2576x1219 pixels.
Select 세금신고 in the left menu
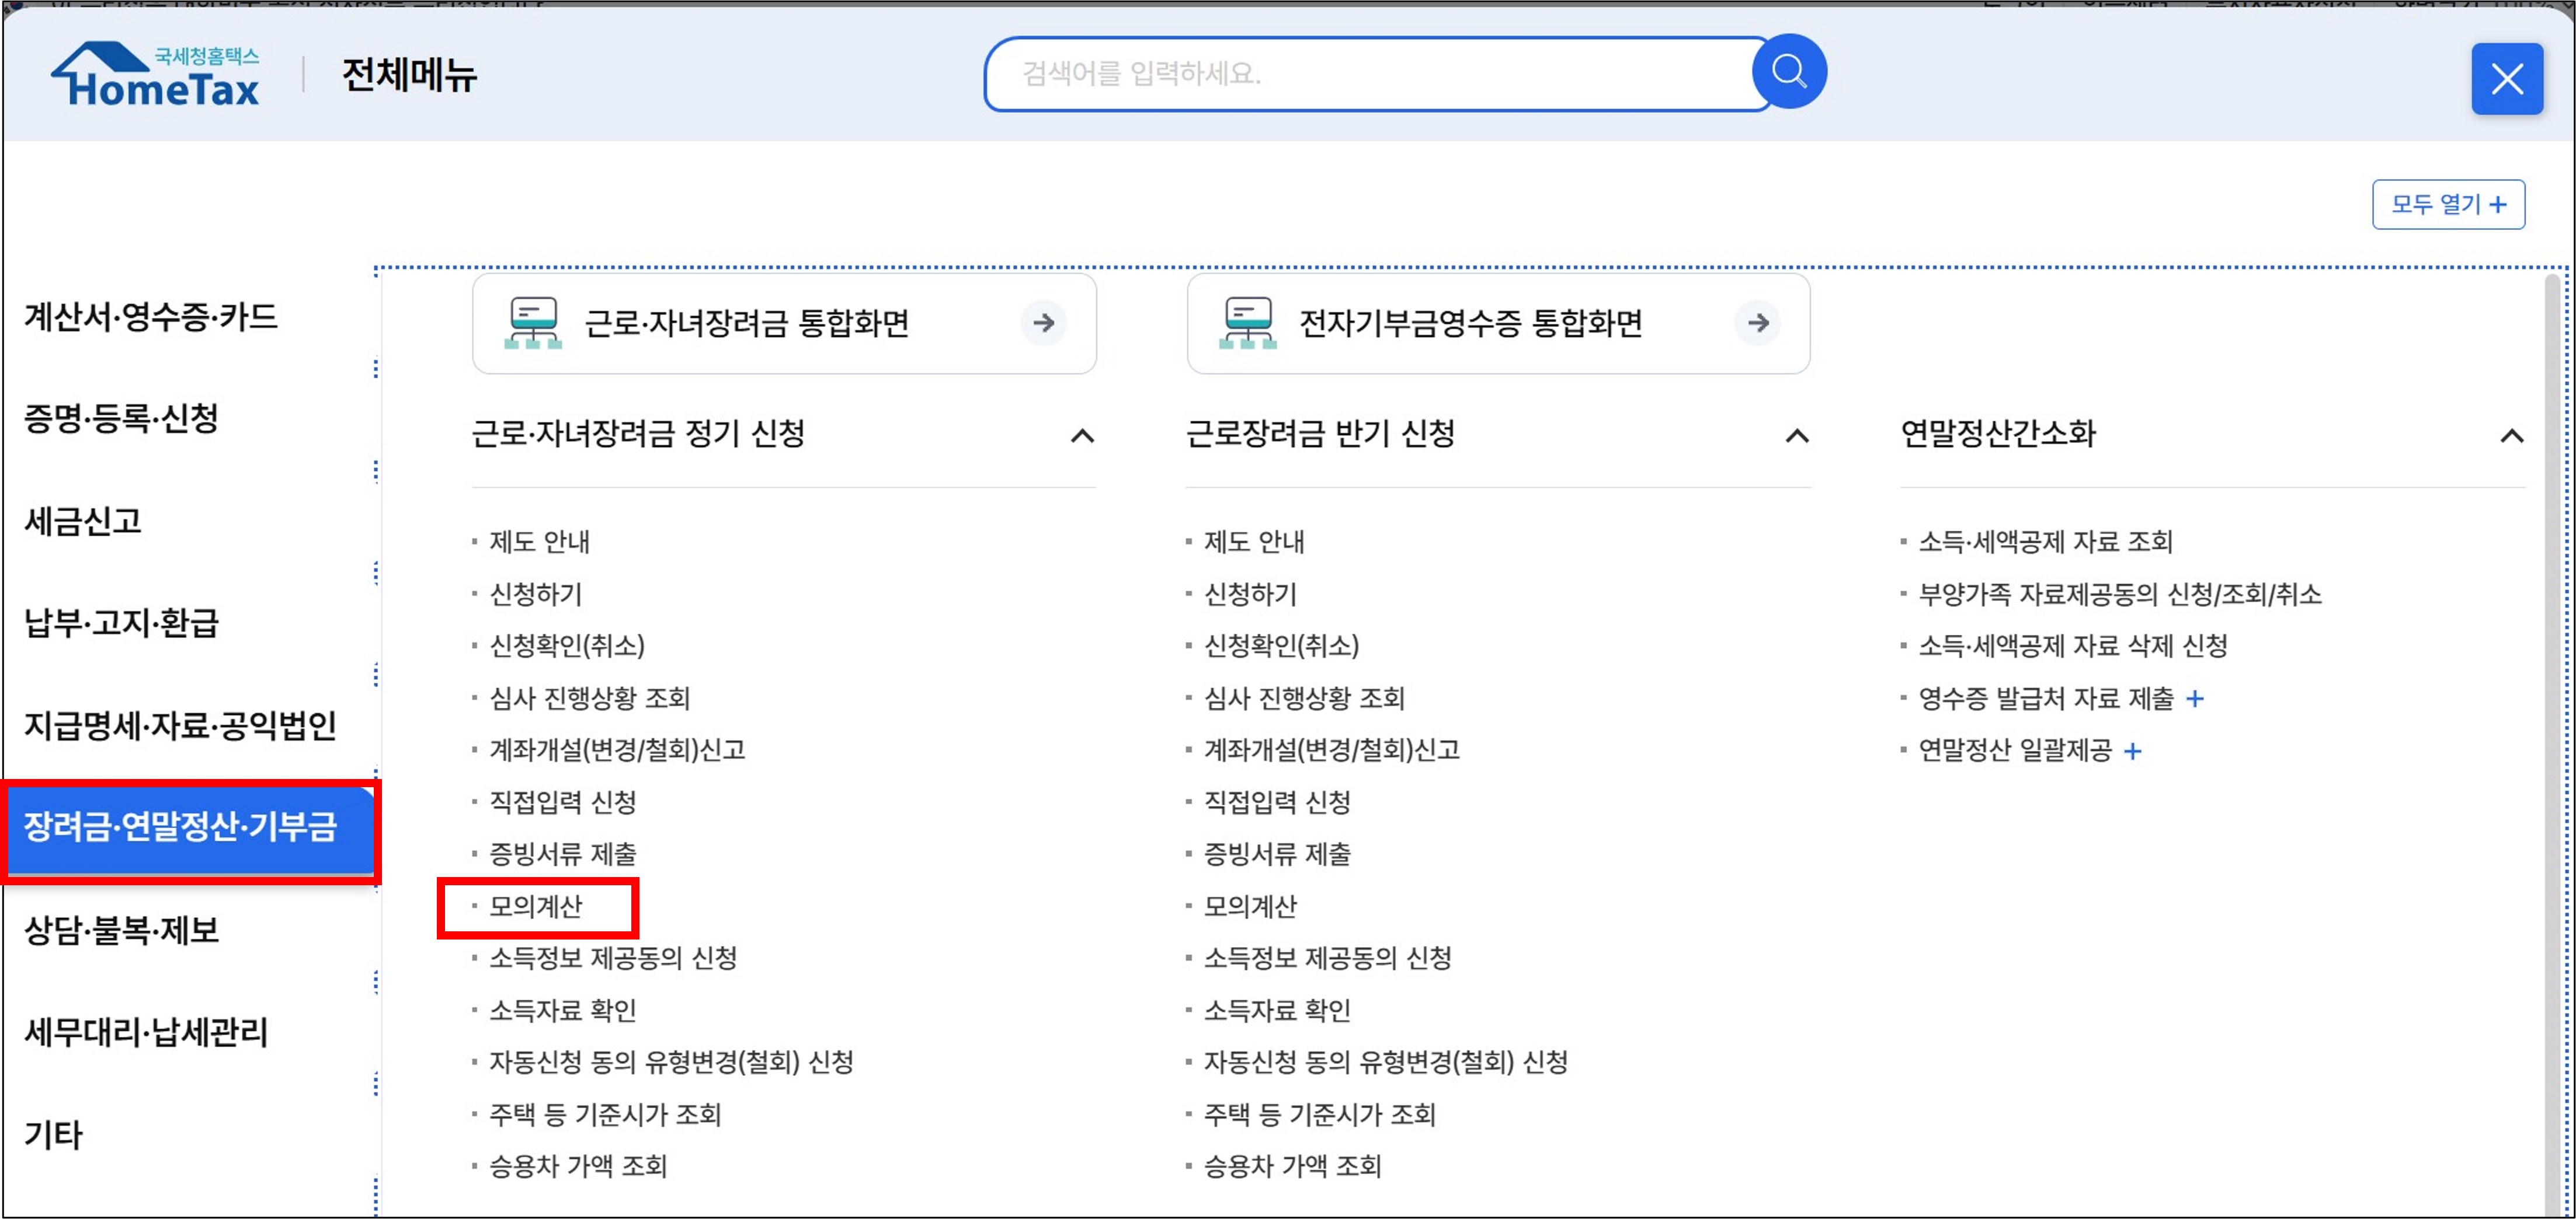(84, 522)
